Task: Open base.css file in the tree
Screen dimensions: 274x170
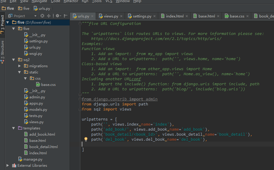Action: pyautogui.click(x=48, y=85)
